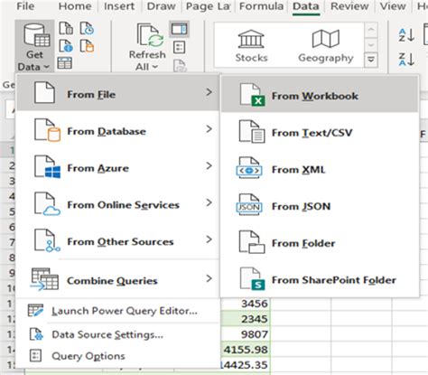Click the From Other Sources icon

tap(47, 240)
